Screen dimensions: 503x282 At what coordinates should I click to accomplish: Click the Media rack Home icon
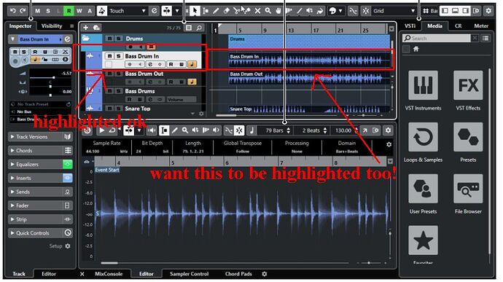pyautogui.click(x=416, y=49)
